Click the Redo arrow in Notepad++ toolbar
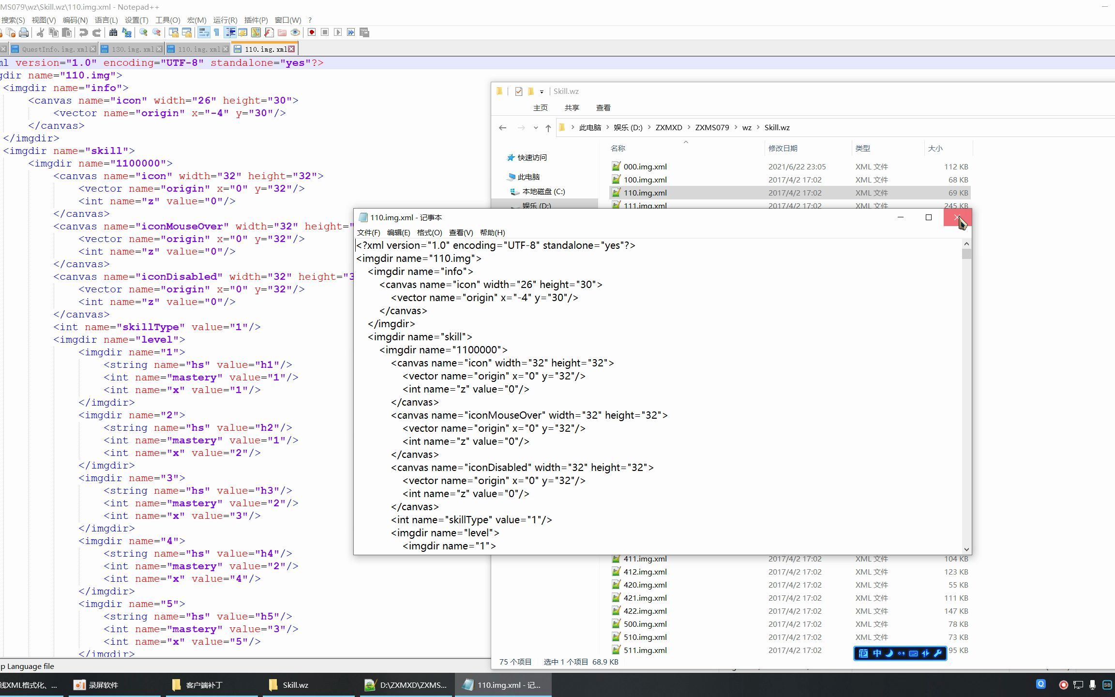The image size is (1115, 697). click(x=96, y=32)
